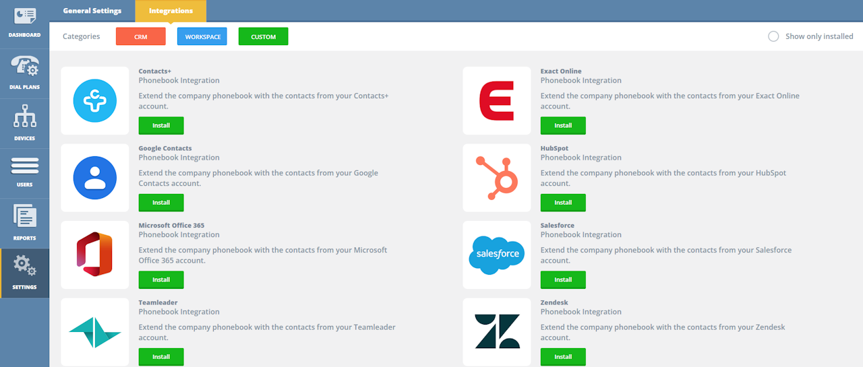Install the Exact Online integration
The width and height of the screenshot is (863, 367).
(563, 125)
